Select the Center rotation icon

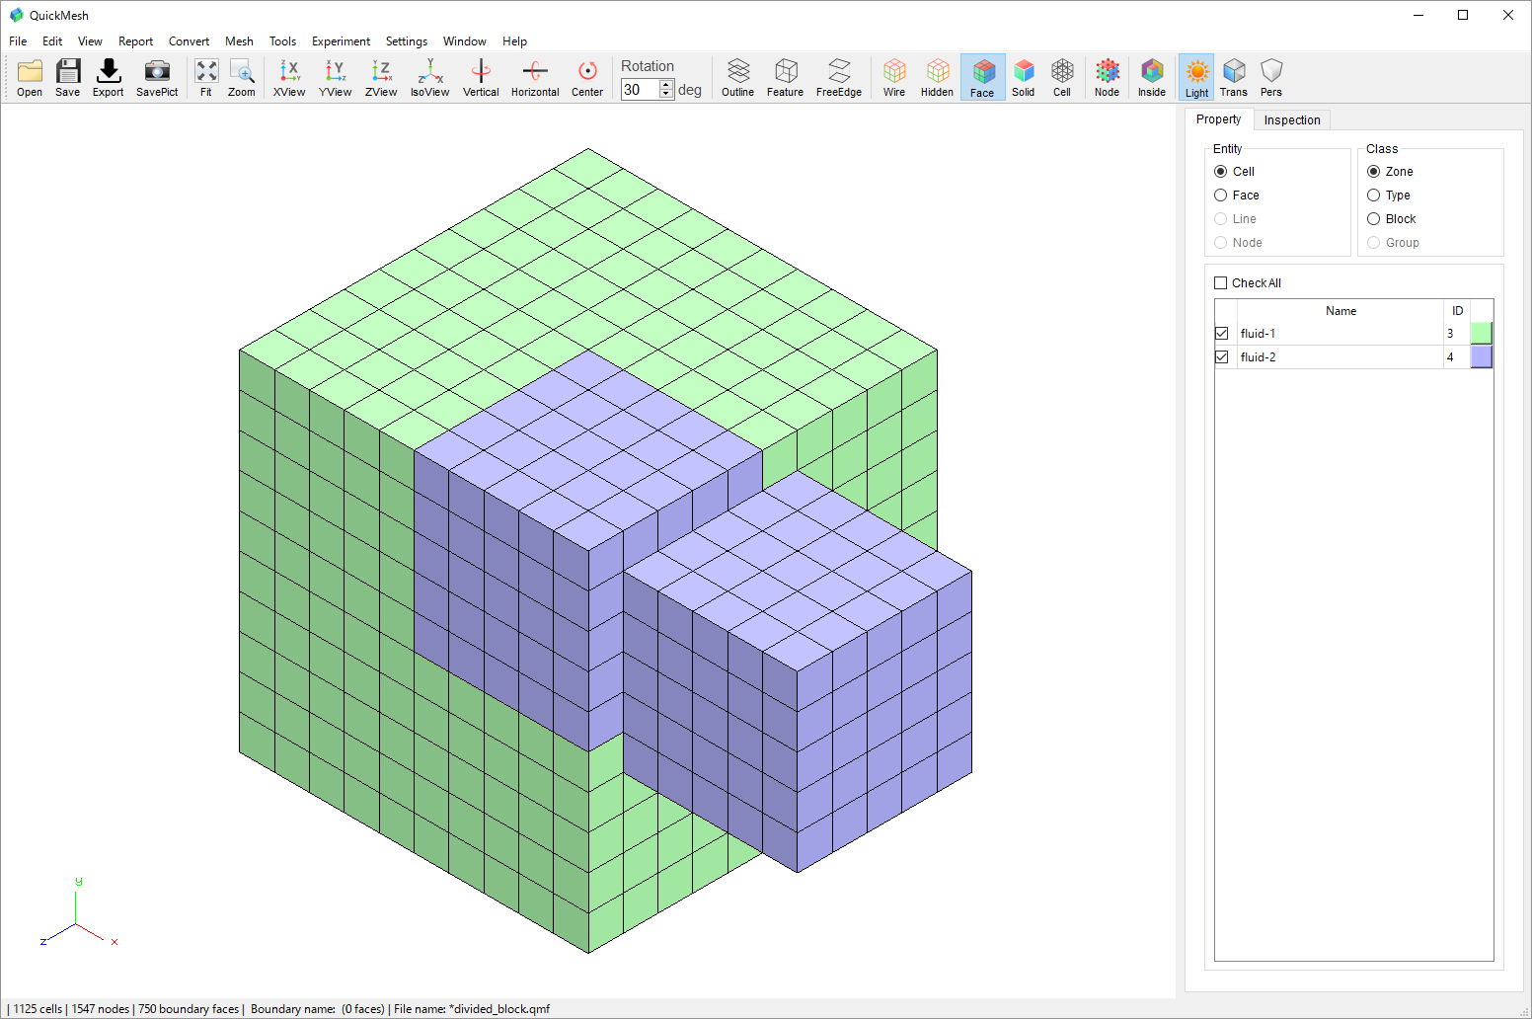tap(587, 77)
